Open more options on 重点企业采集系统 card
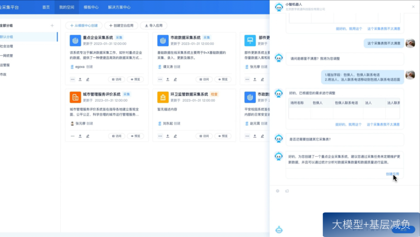420x237 pixels. click(x=72, y=79)
